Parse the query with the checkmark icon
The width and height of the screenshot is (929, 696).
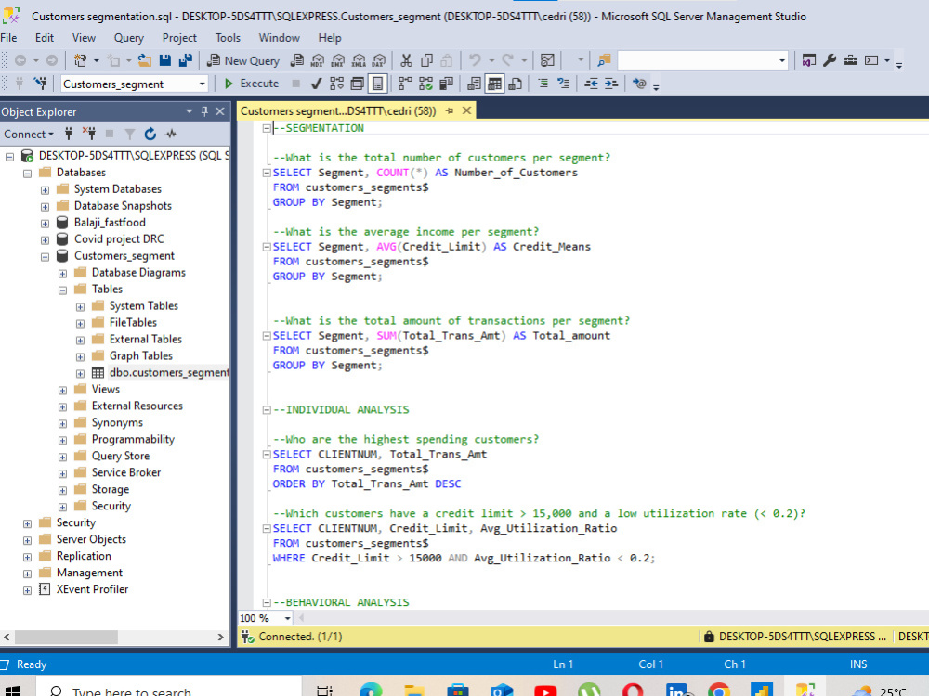pos(316,84)
